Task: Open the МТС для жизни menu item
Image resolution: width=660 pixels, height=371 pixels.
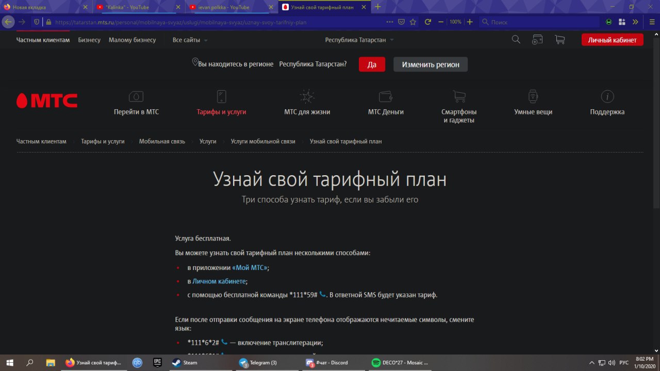Action: [x=307, y=103]
